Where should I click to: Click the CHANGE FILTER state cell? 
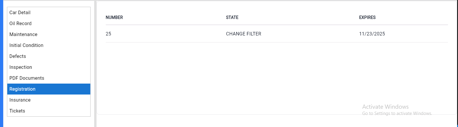(x=243, y=34)
